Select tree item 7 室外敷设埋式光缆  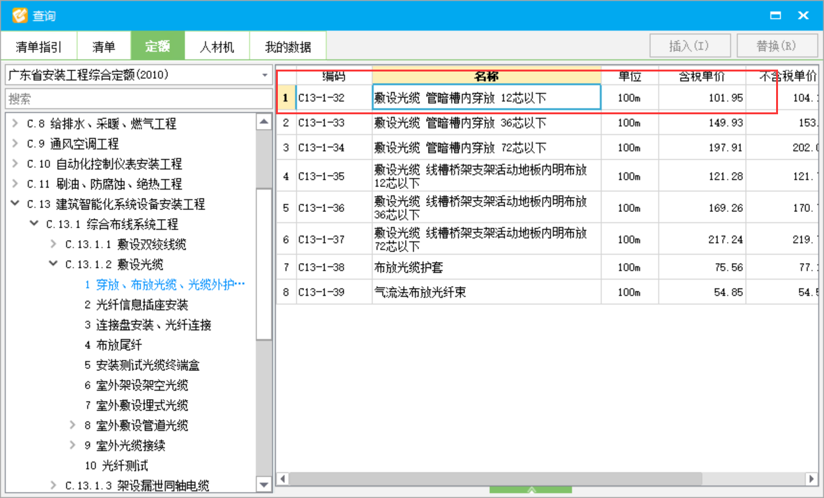136,405
